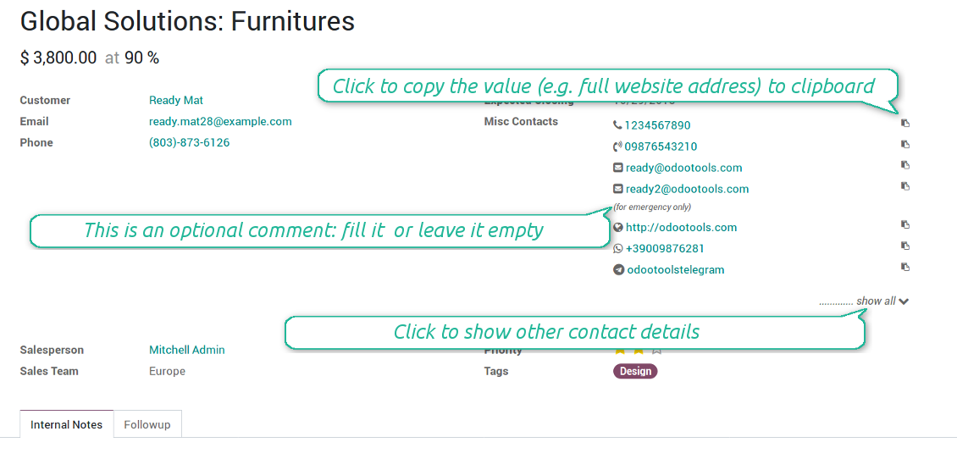Viewport: 957px width, 459px height.
Task: Copy odootoolstelegram handle to clipboard
Action: pos(905,268)
